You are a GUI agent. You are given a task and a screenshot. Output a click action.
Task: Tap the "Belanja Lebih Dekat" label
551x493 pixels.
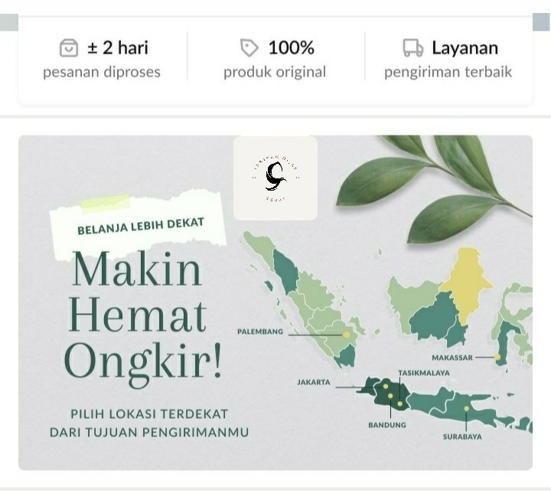pyautogui.click(x=141, y=226)
